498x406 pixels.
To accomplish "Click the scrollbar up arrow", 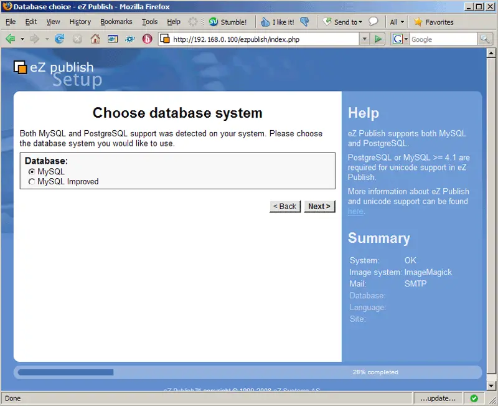I will point(491,53).
